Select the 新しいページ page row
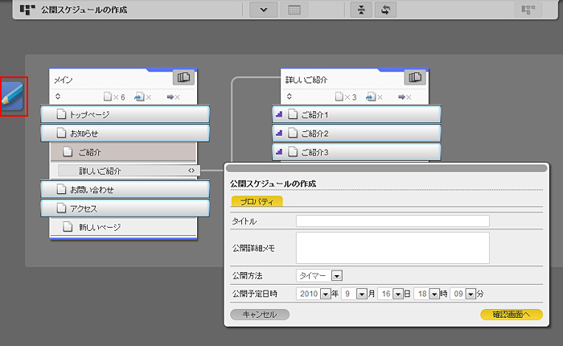The width and height of the screenshot is (563, 346). [124, 227]
